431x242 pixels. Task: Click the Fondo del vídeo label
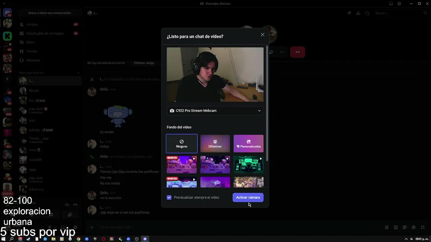click(x=179, y=127)
